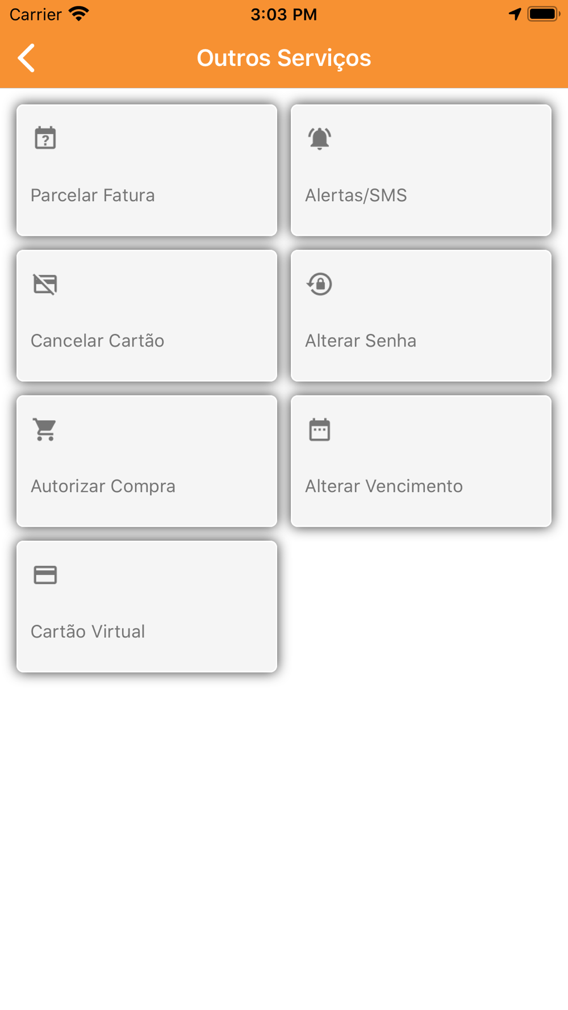Click the credit card icon above Cartão Virtual
Image resolution: width=568 pixels, height=1010 pixels.
(x=45, y=575)
